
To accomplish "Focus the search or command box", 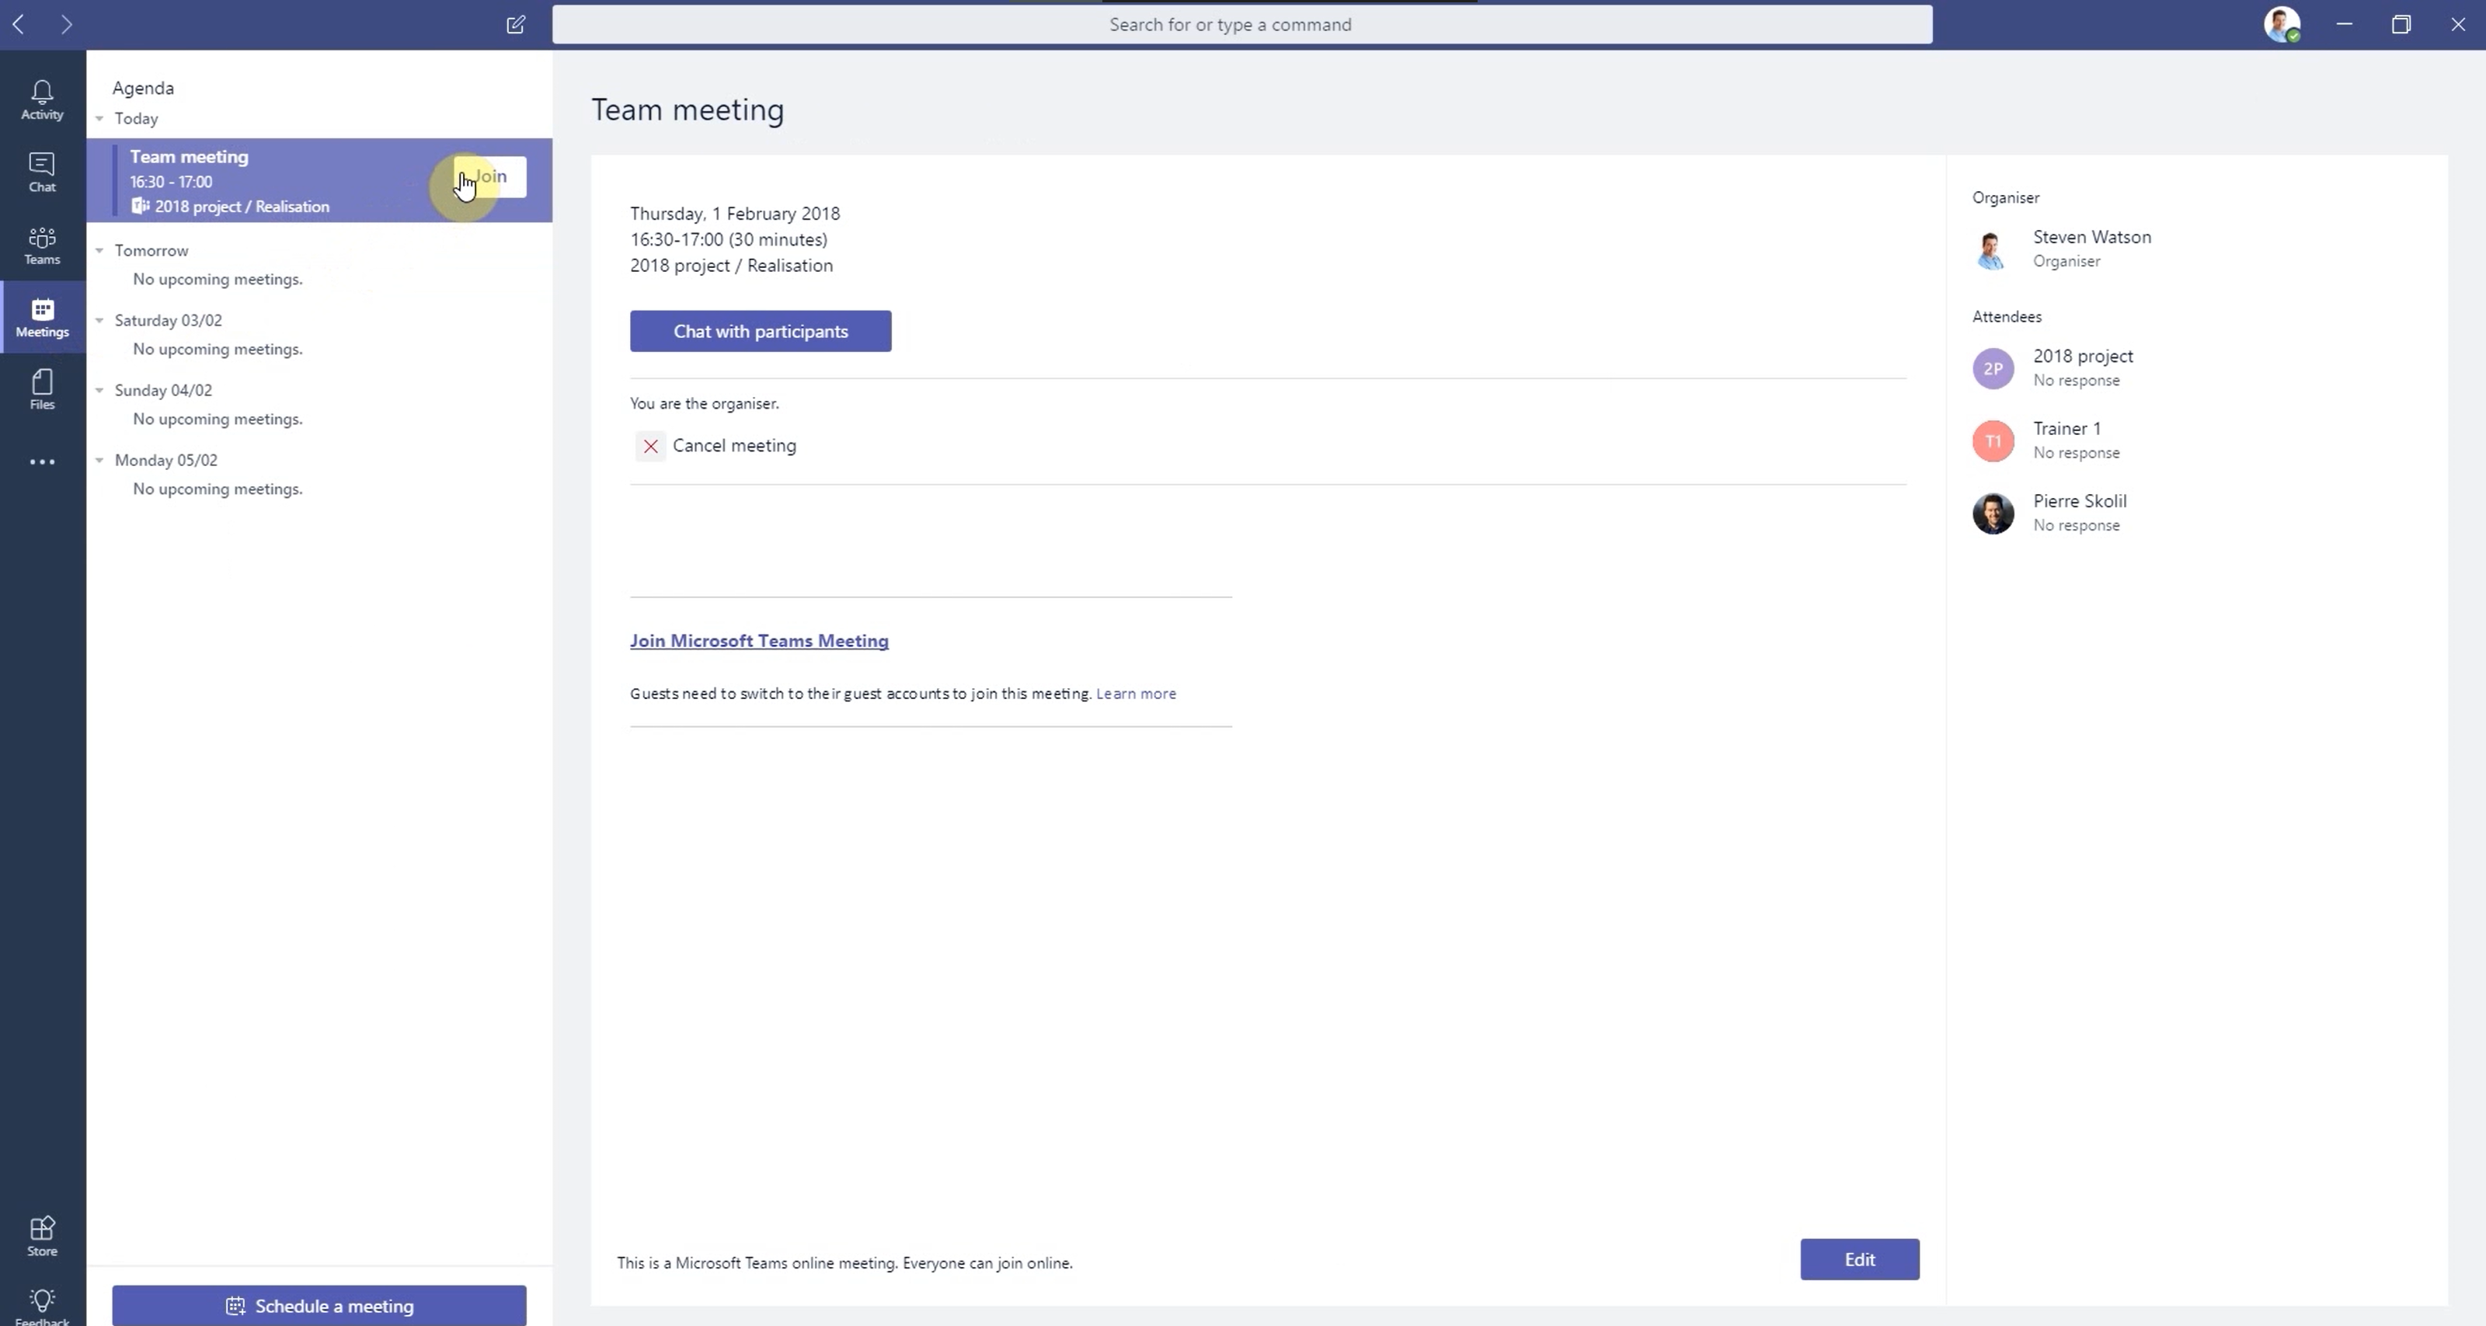I will click(1242, 24).
